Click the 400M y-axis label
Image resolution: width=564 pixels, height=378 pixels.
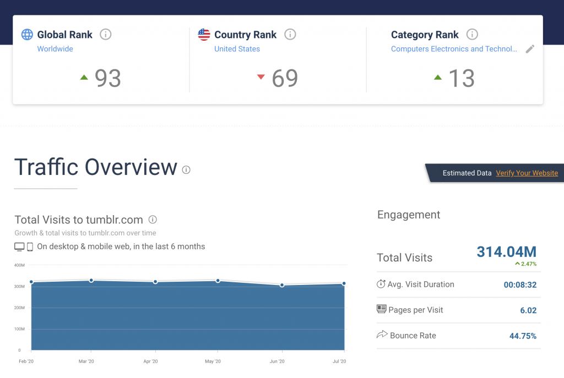click(19, 265)
